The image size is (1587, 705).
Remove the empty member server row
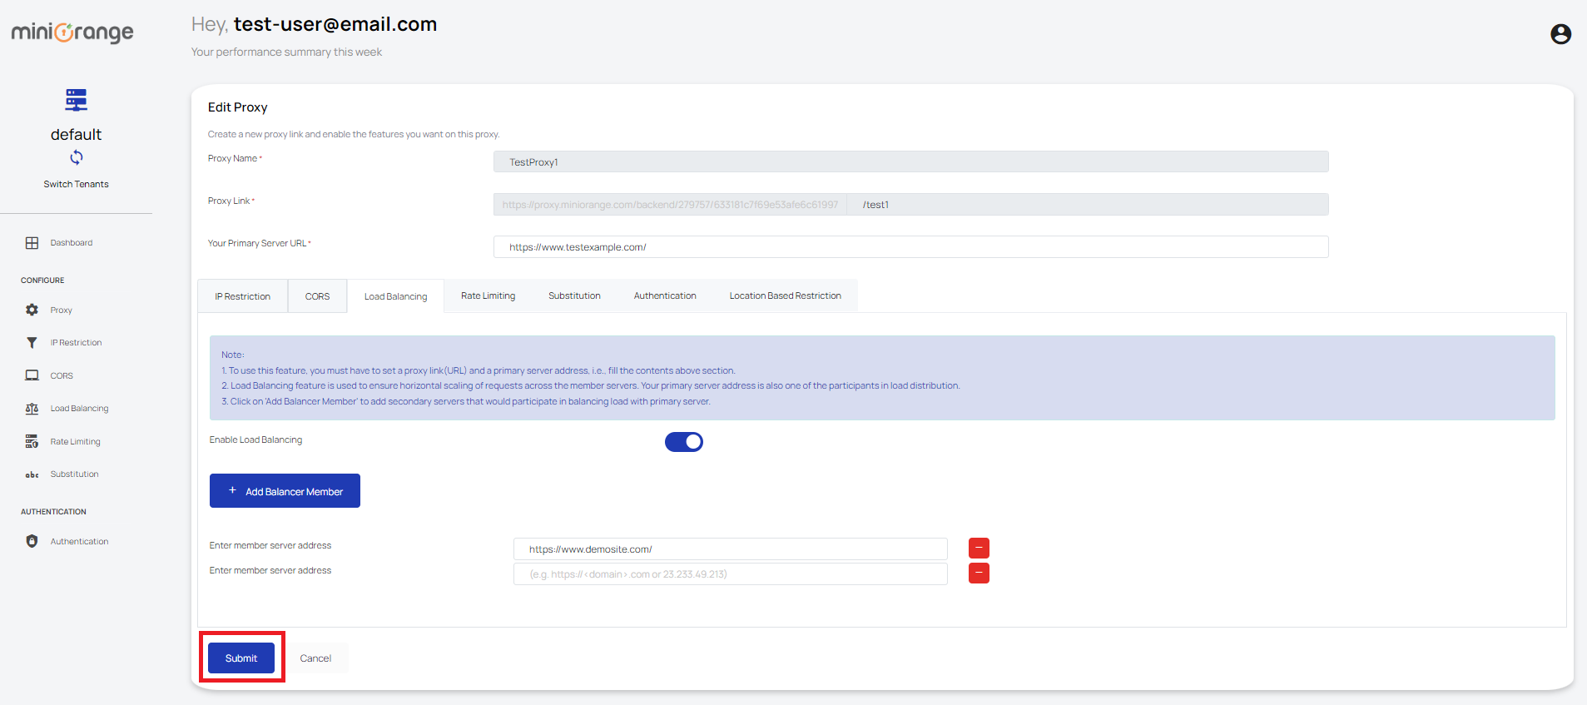pos(979,573)
